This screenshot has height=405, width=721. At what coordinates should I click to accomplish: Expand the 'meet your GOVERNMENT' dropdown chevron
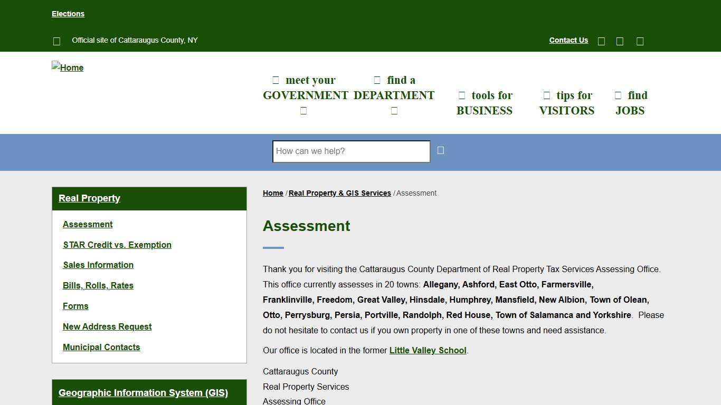(x=303, y=110)
